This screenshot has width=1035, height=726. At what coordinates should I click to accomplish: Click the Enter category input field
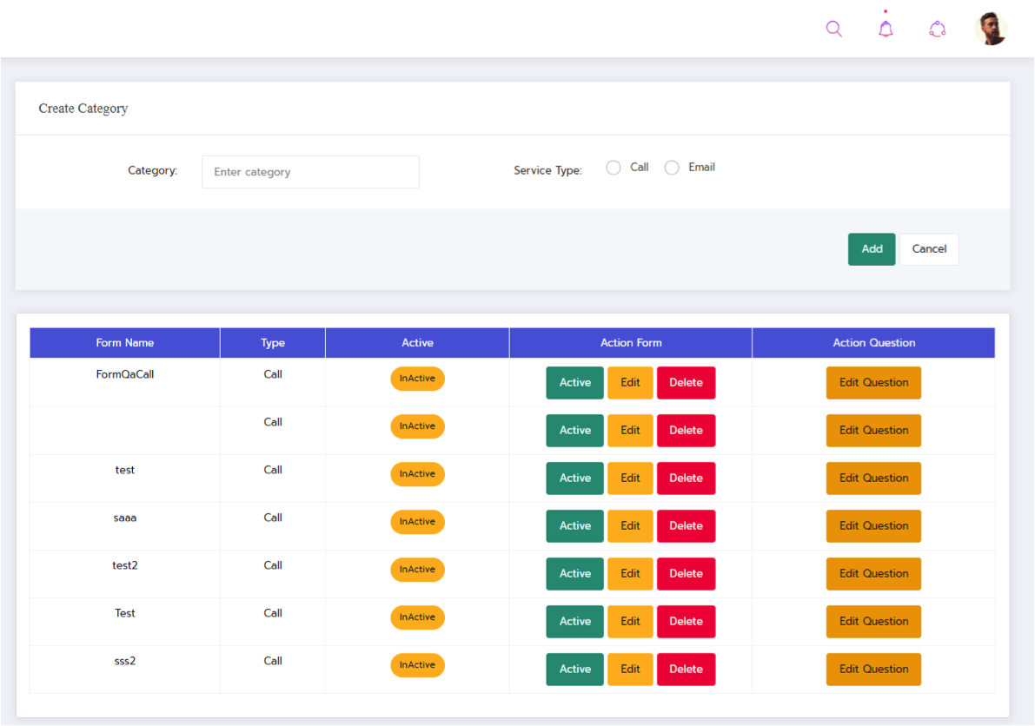[x=310, y=172]
